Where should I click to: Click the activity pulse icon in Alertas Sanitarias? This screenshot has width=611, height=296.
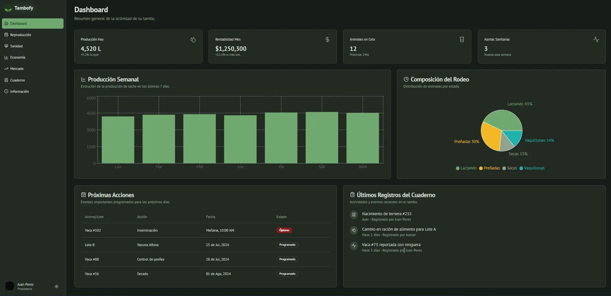point(596,40)
